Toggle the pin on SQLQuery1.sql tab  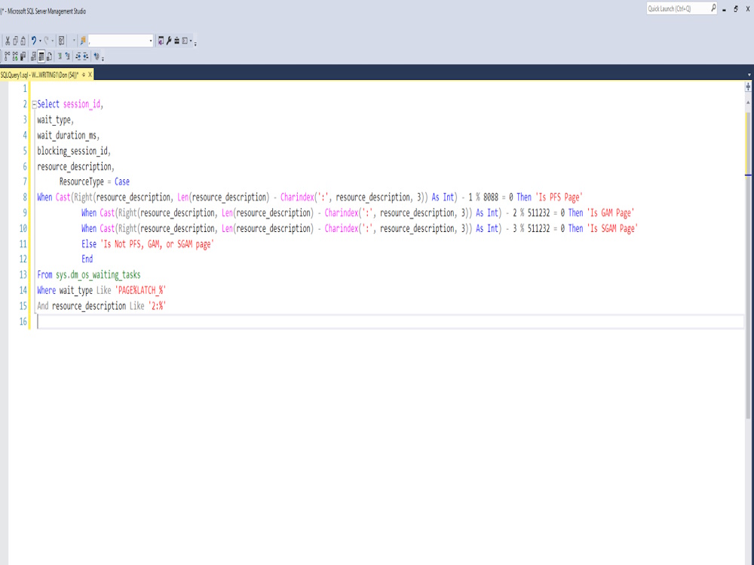[84, 75]
